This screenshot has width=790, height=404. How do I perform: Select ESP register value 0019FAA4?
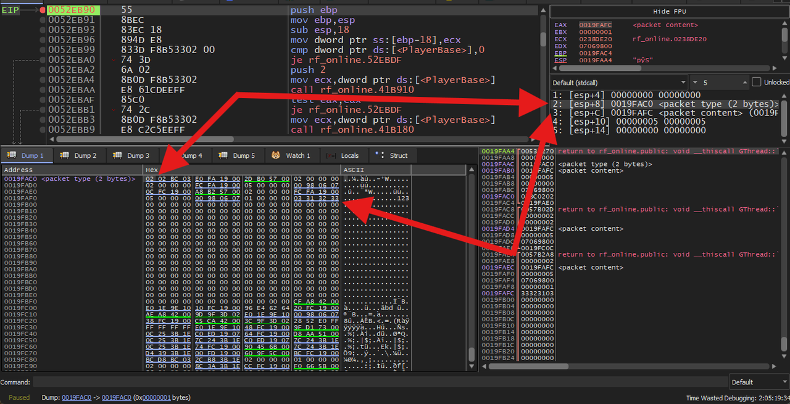click(x=595, y=60)
